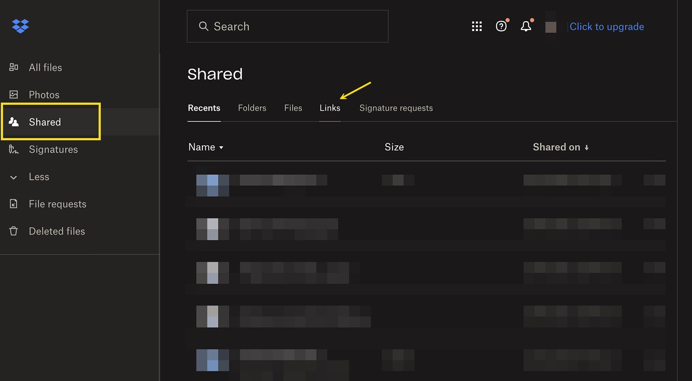This screenshot has width=692, height=381.
Task: Switch to the Recents tab
Action: pos(204,108)
